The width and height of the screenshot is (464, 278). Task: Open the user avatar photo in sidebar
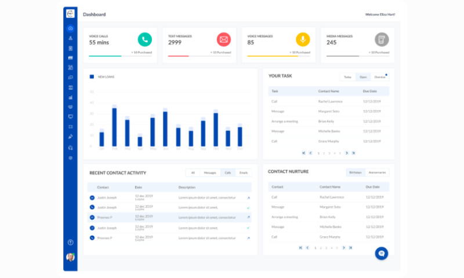[70, 257]
